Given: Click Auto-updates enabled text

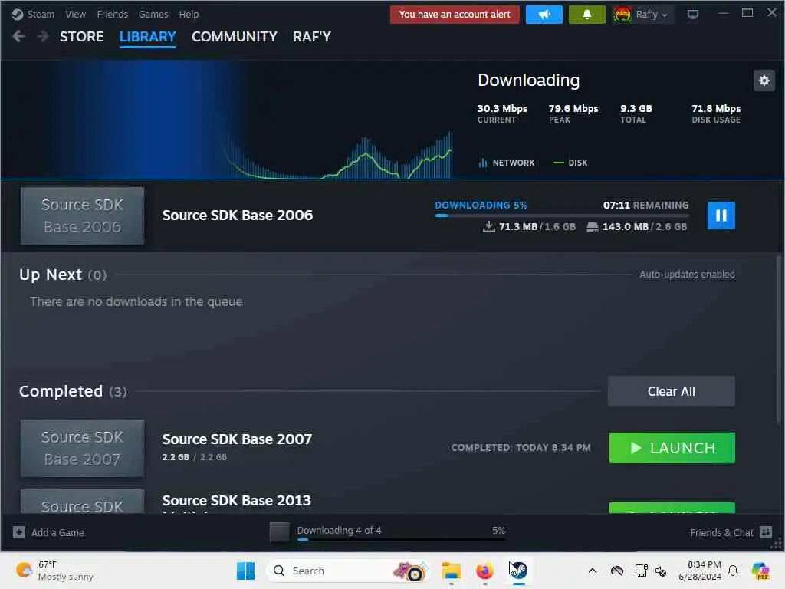Looking at the screenshot, I should tap(687, 275).
